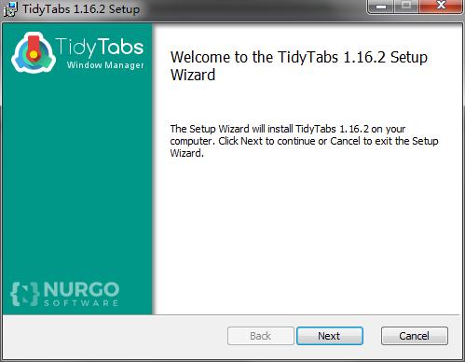Close the setup window with the X button
This screenshot has width=465, height=362.
tap(441, 7)
